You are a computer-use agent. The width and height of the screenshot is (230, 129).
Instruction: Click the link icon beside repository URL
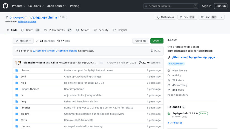[x=169, y=57]
